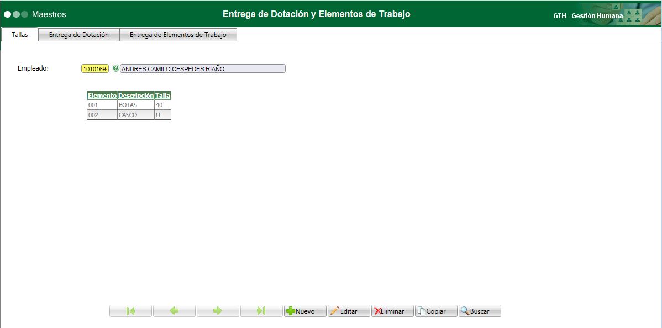Click the Buscar button
The image size is (662, 328).
[x=480, y=311]
